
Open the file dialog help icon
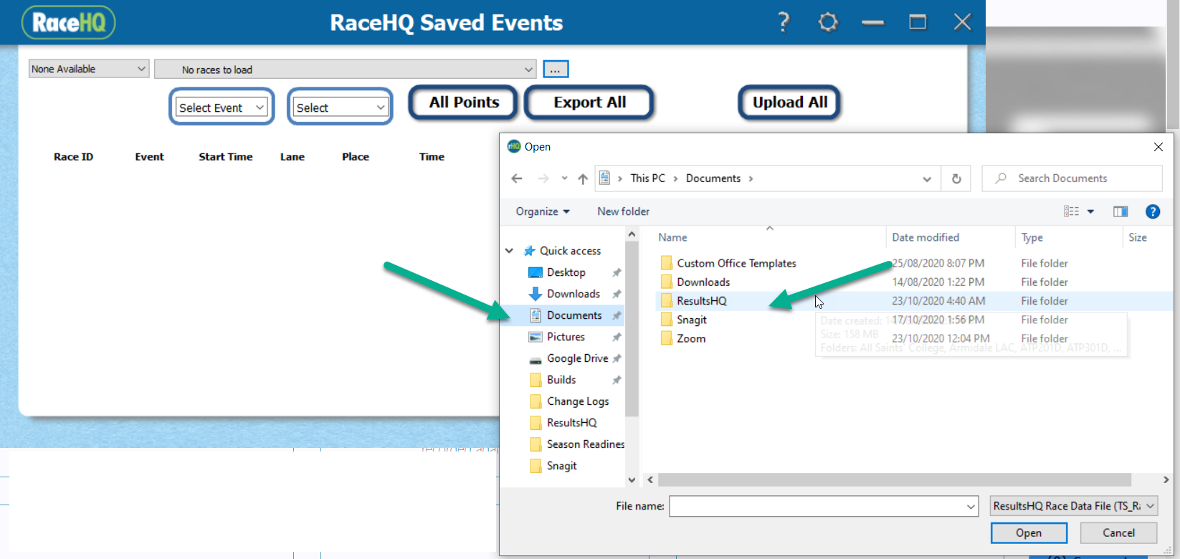pos(1153,211)
